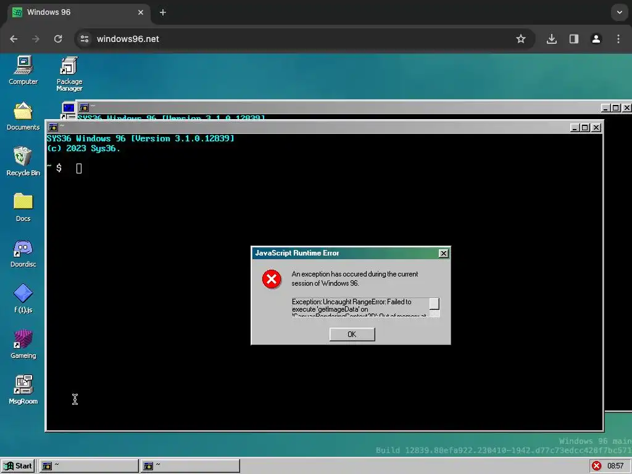Click OK in JavaScript Runtime Error dialog

click(x=352, y=334)
